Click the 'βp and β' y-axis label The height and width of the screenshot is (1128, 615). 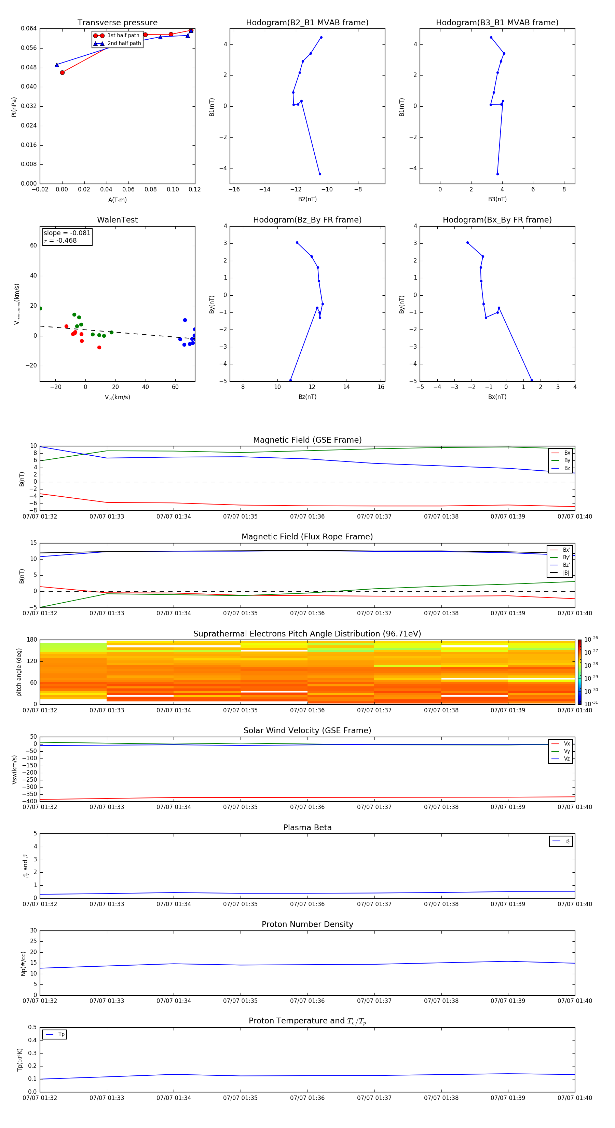25,866
